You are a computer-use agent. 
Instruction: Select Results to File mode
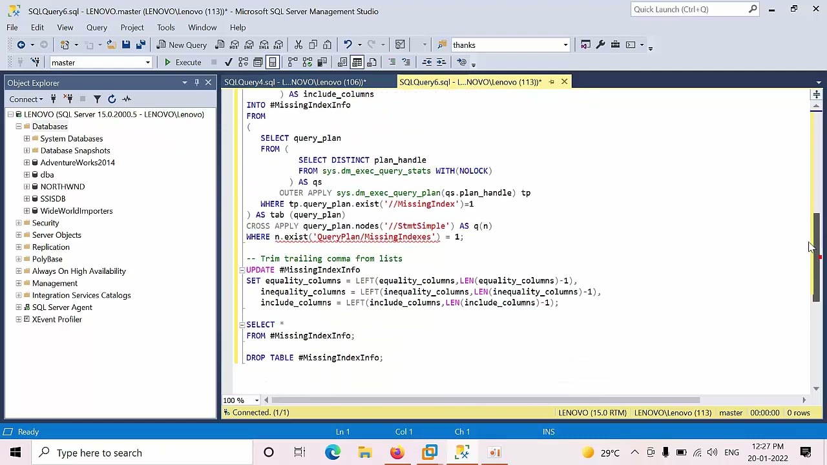(x=372, y=62)
